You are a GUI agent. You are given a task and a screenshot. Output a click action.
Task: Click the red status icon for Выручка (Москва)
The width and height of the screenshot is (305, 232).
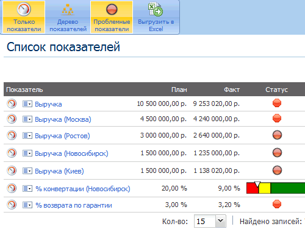click(277, 118)
